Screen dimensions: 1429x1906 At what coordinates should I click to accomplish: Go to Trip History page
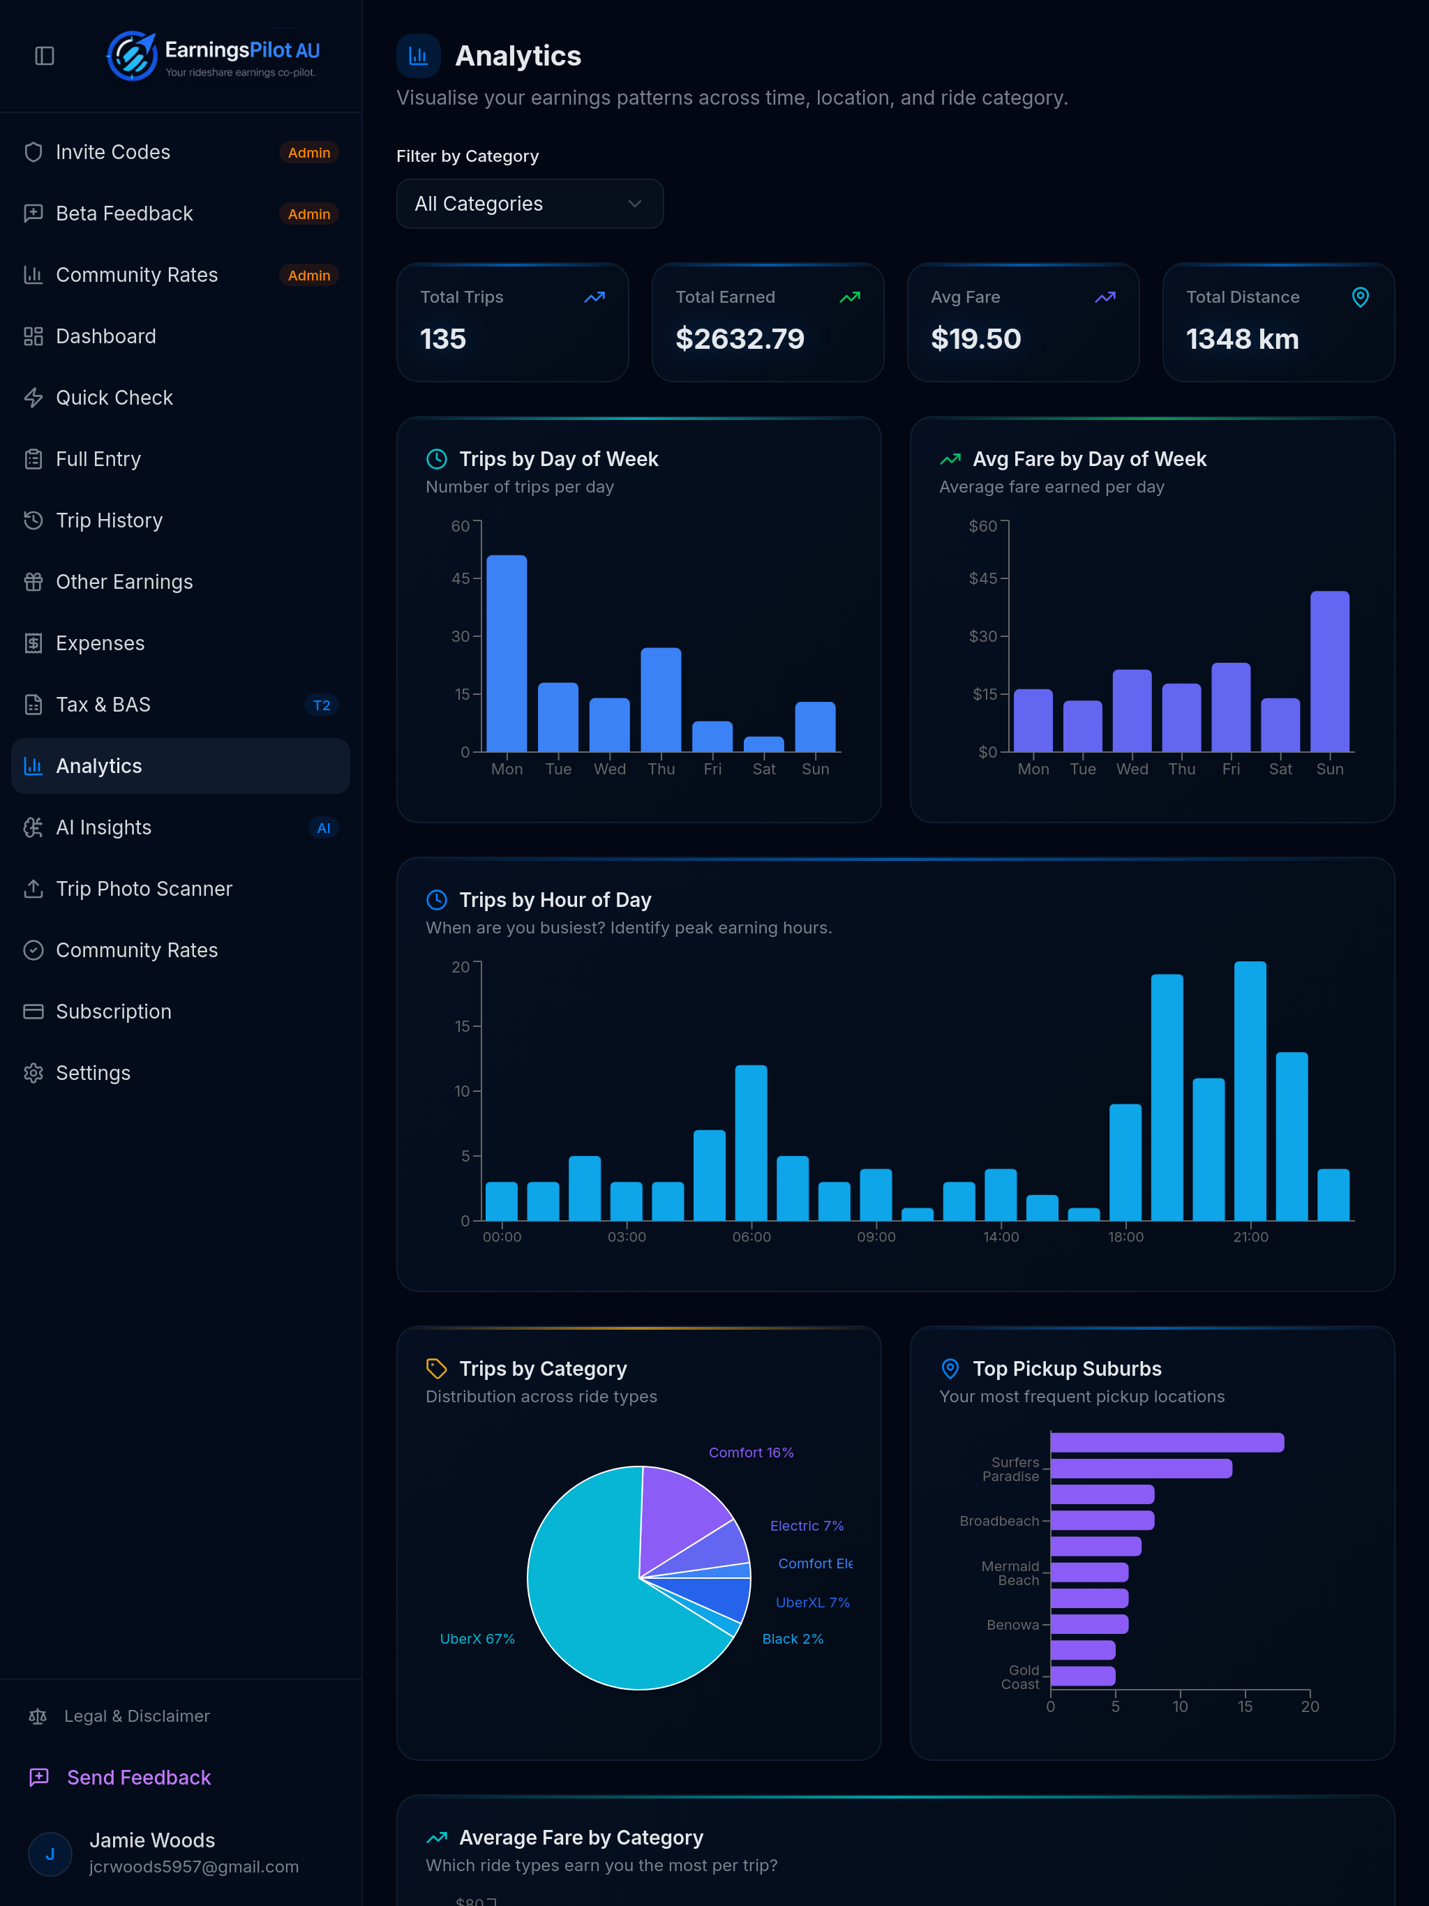181,520
